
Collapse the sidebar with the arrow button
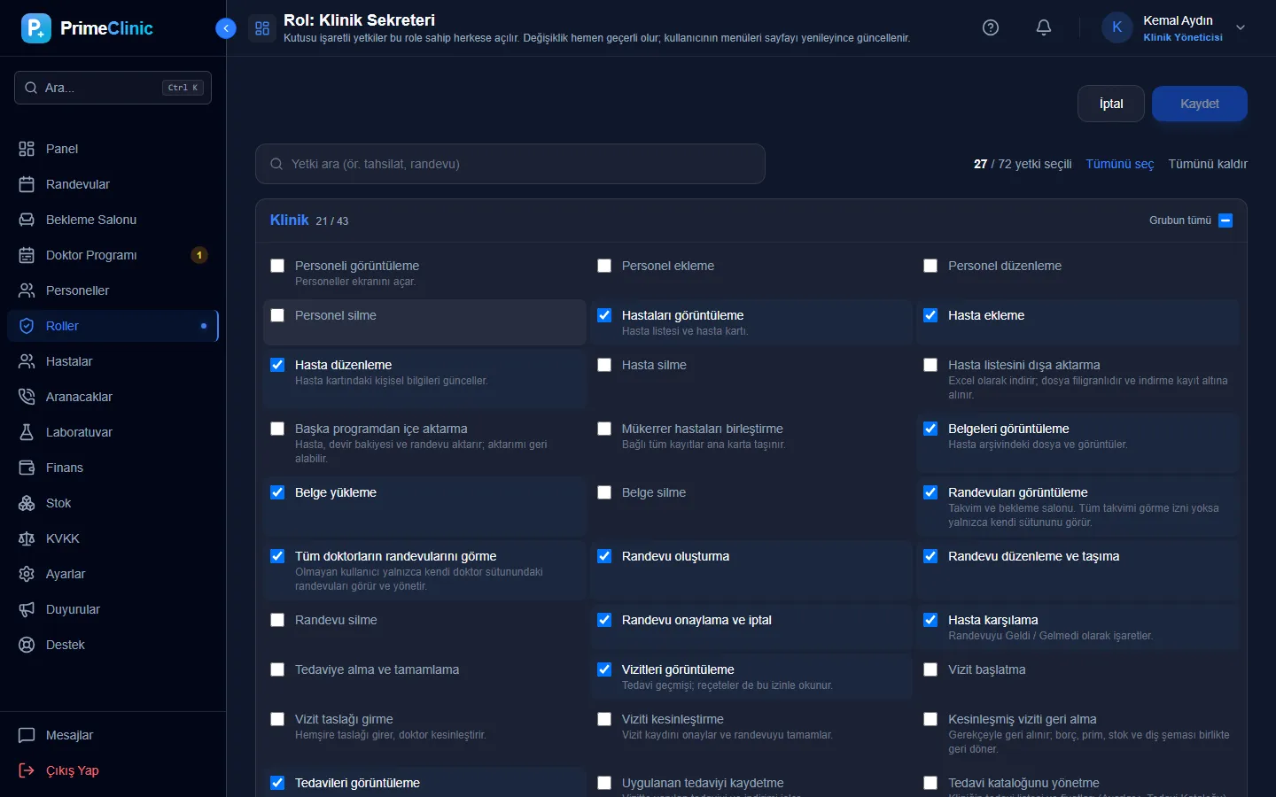tap(226, 28)
